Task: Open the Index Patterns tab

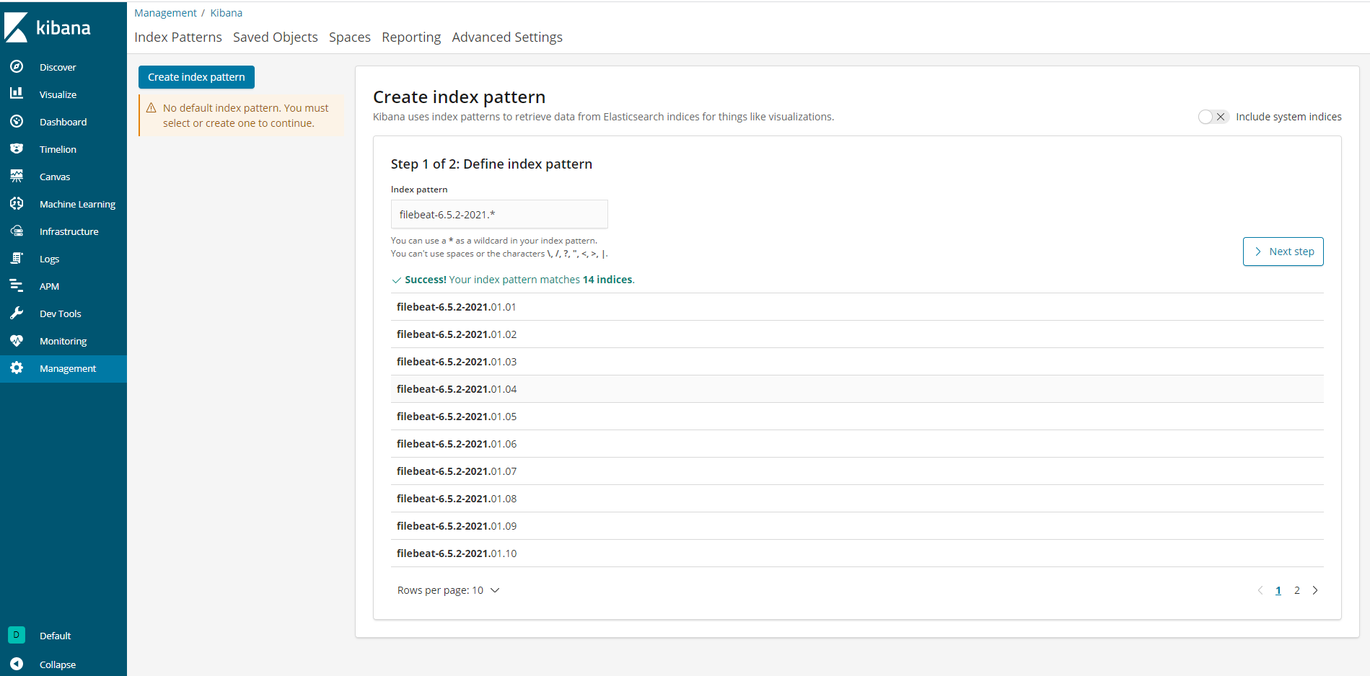Action: point(178,37)
